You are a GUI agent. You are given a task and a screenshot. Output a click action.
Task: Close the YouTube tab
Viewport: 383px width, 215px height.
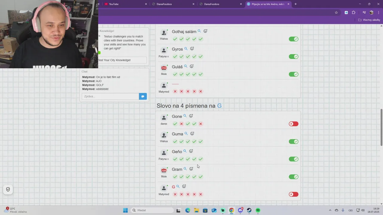tap(146, 4)
